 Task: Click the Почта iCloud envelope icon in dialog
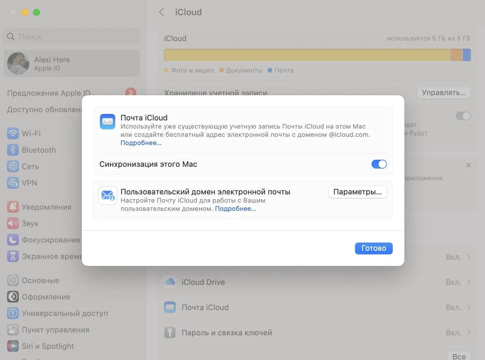pyautogui.click(x=107, y=121)
